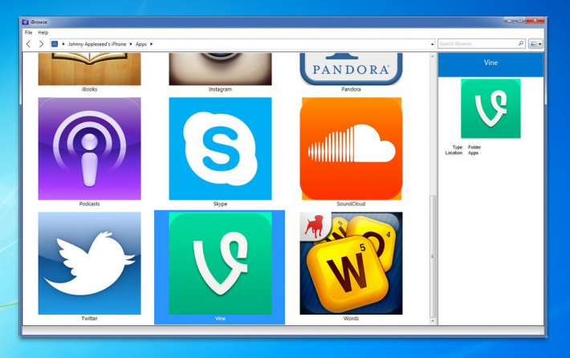Viewport: 570px width, 358px height.
Task: Click the Forward navigation arrow
Action: [x=41, y=44]
